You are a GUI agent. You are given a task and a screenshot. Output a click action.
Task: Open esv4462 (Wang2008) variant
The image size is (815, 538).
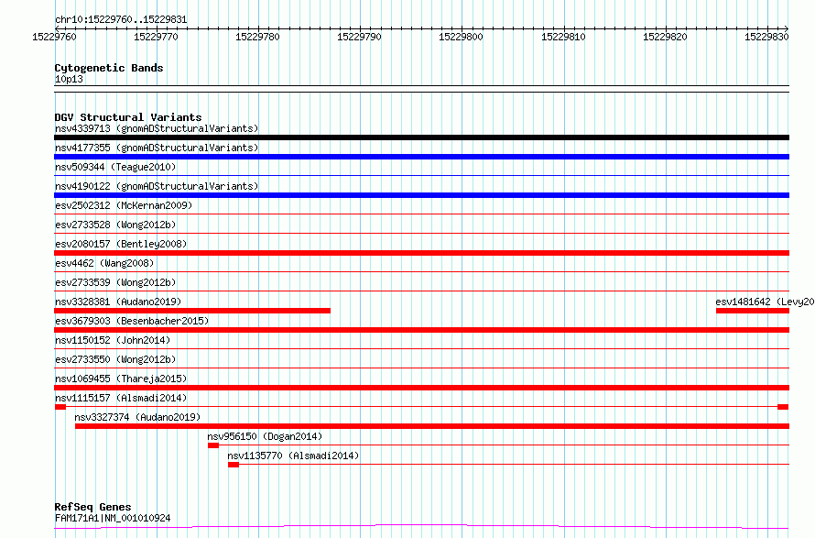(x=104, y=263)
